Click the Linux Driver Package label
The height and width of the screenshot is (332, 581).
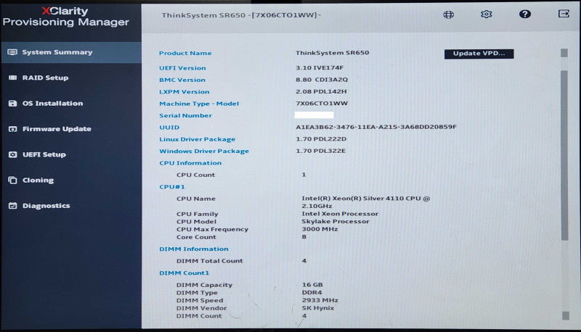point(197,139)
